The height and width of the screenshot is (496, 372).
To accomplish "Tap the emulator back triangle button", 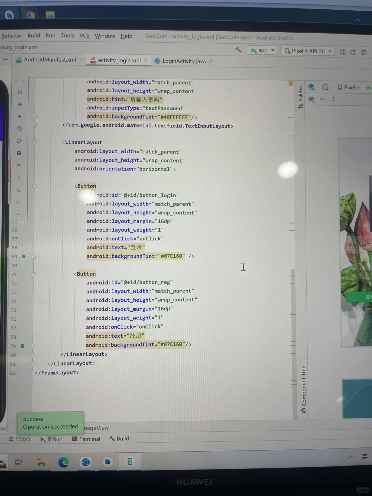I will pyautogui.click(x=19, y=178).
